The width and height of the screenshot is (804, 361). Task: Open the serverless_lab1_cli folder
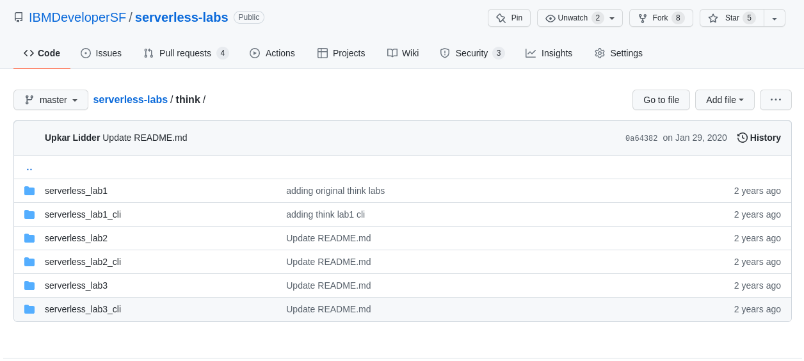(83, 214)
